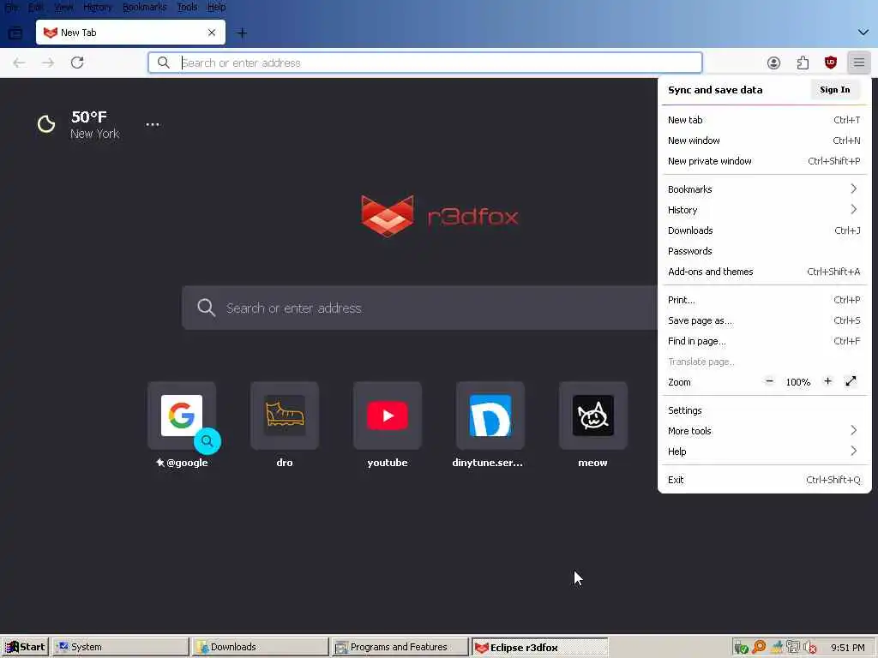Switch to Downloads taskbar window

[x=260, y=647]
